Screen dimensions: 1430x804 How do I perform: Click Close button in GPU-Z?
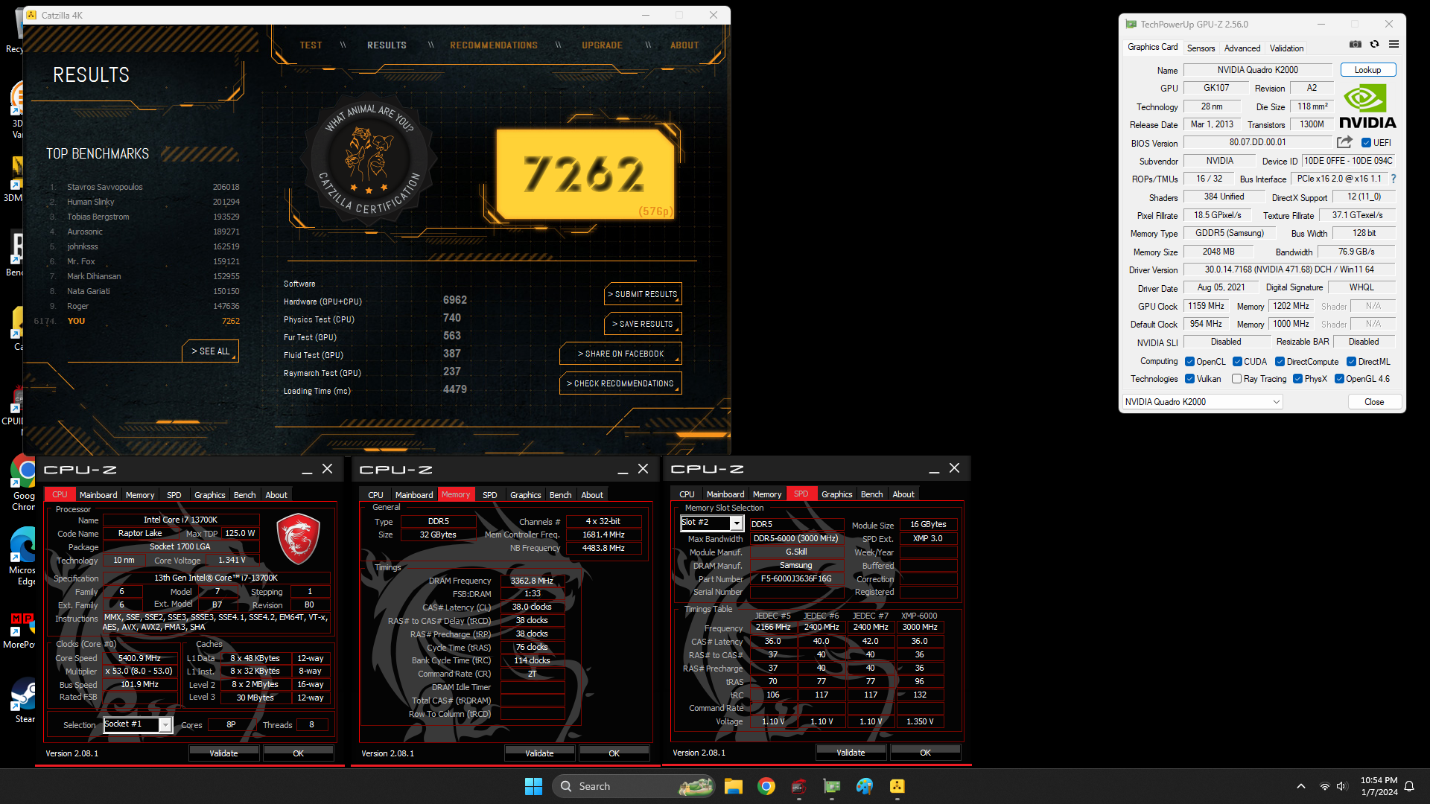tap(1374, 402)
